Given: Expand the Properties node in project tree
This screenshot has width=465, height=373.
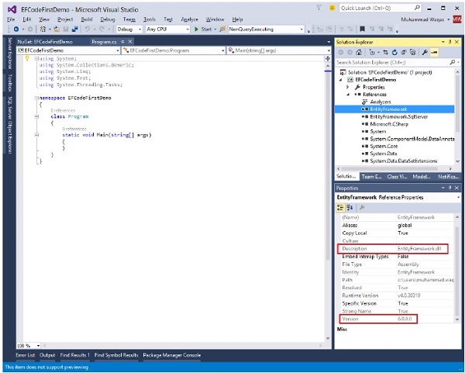Looking at the screenshot, I should coord(348,87).
